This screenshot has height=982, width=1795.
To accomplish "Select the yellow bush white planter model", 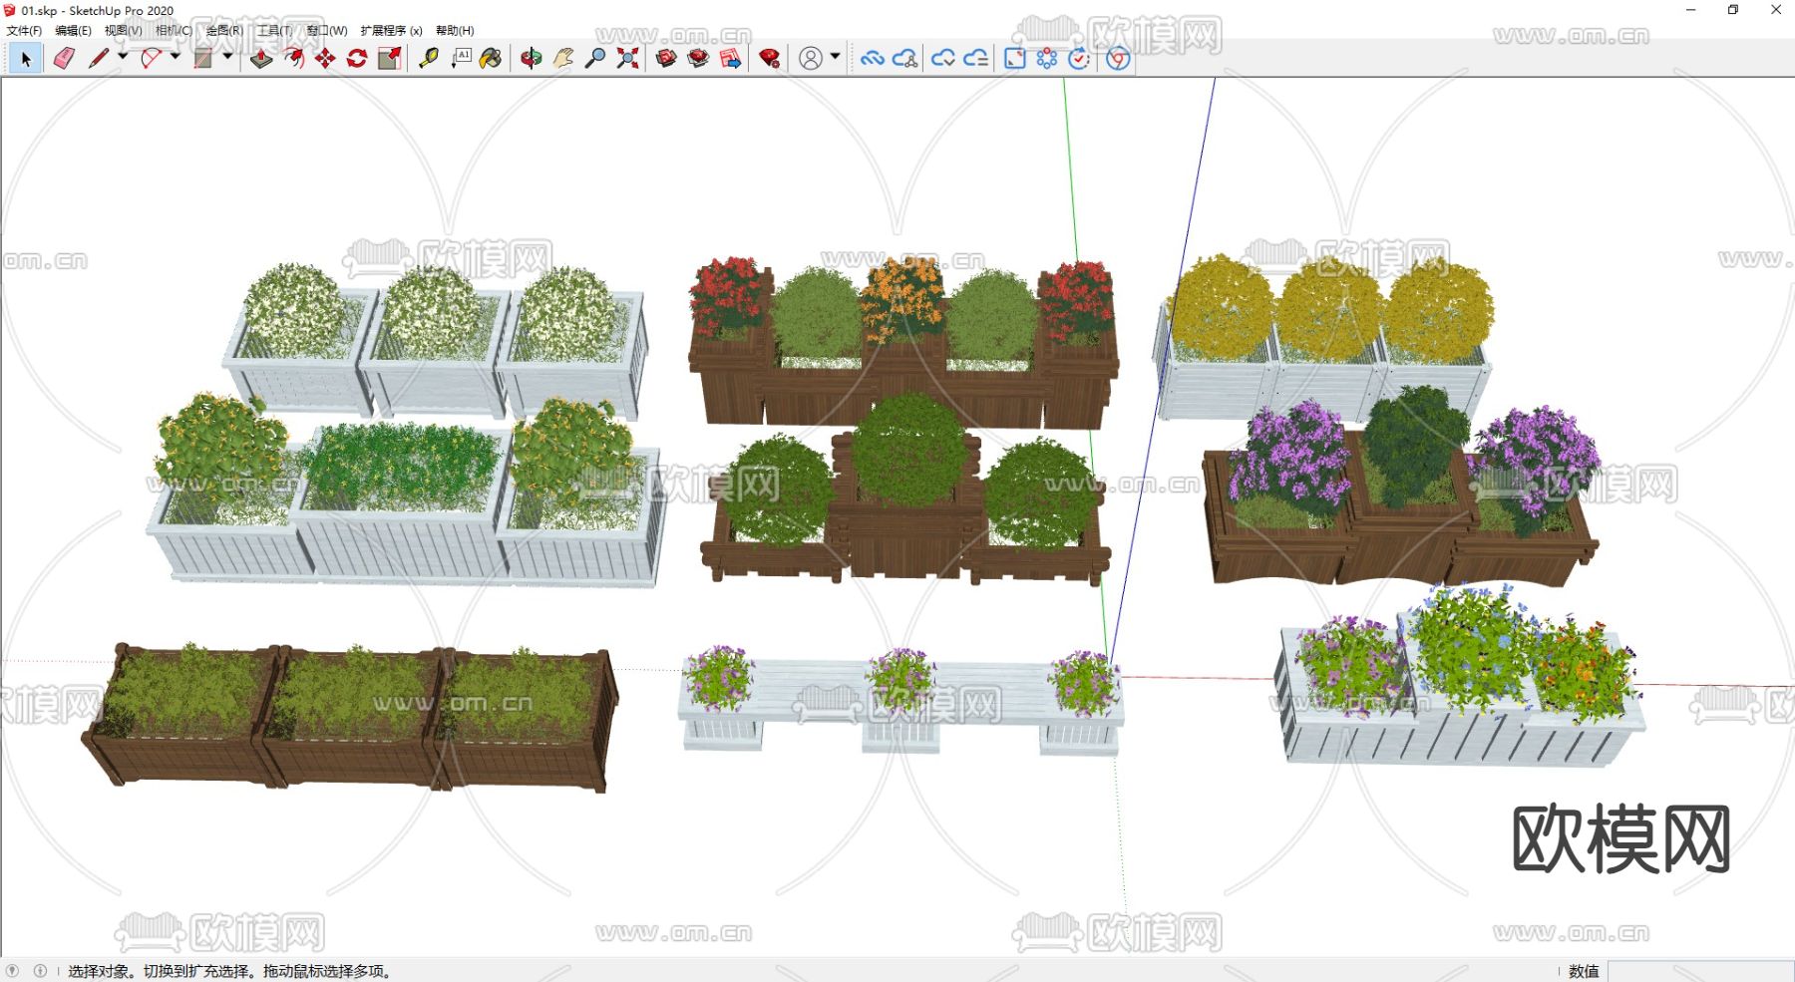I will tap(1323, 336).
